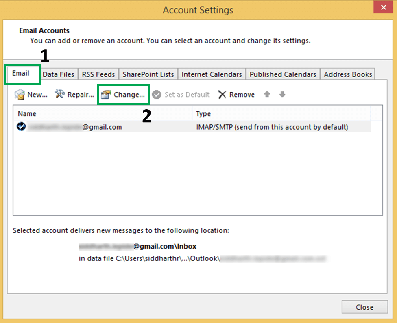Sort accounts by Name column header
This screenshot has width=397, height=323.
102,114
